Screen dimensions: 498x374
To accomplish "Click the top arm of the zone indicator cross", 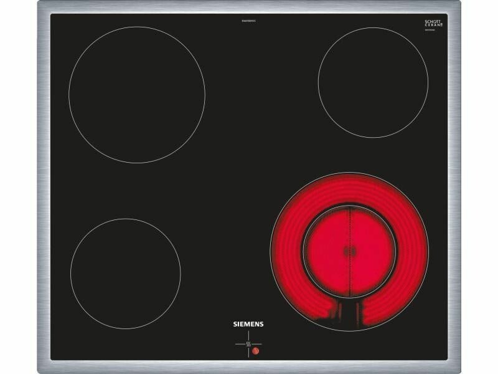I will click(x=248, y=337).
